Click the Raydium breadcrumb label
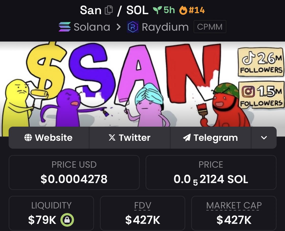This screenshot has width=285, height=231. (165, 27)
